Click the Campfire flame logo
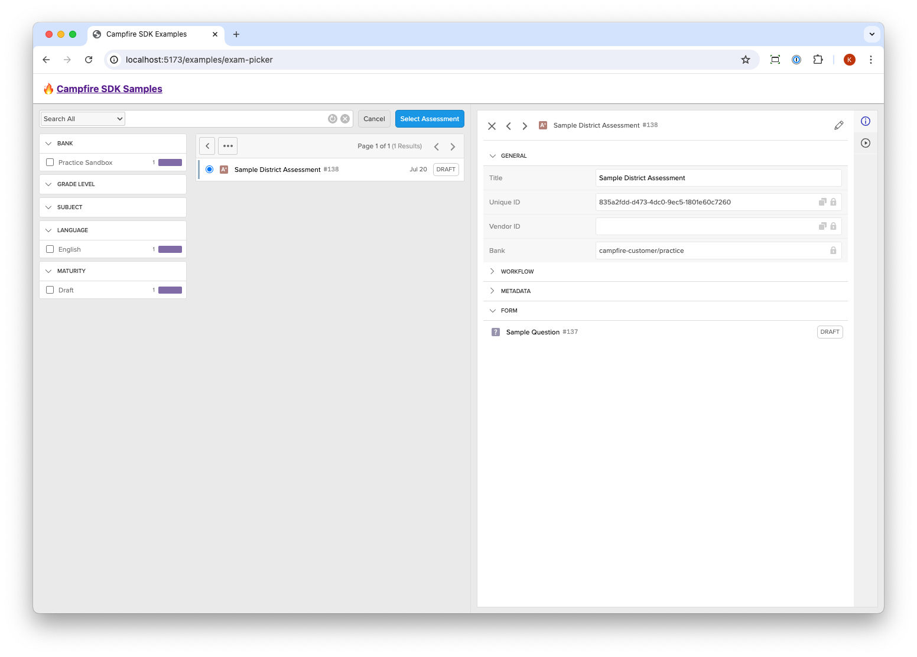The image size is (917, 657). click(x=48, y=89)
